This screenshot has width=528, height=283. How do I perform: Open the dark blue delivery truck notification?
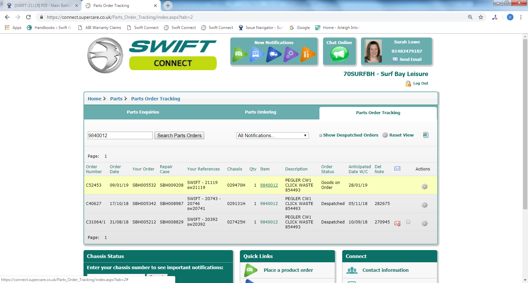click(274, 54)
